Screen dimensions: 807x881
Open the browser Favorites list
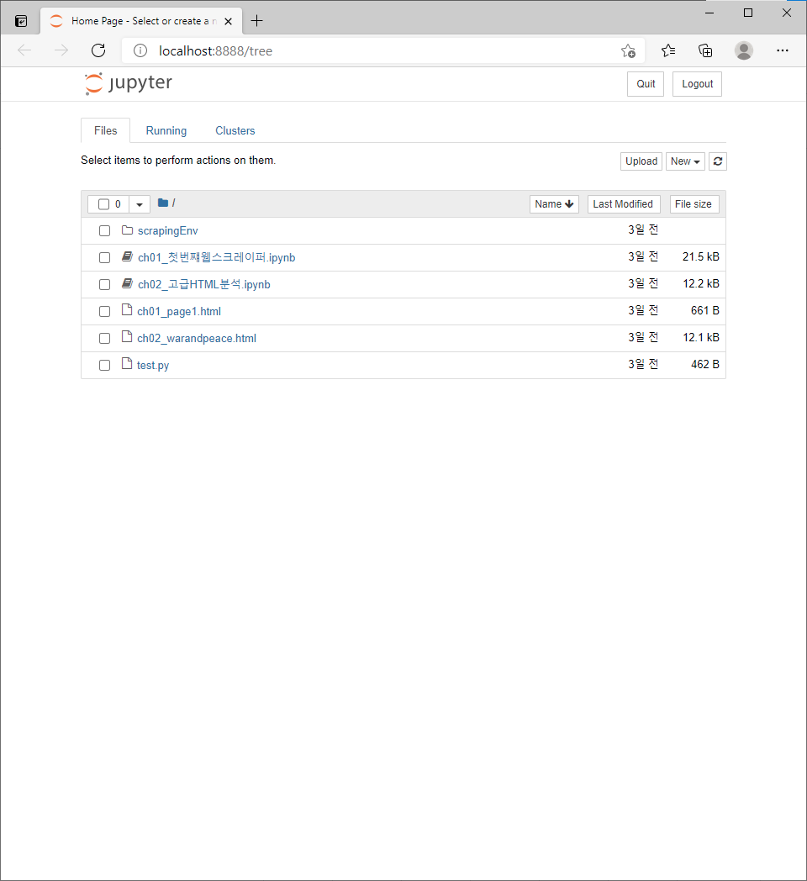coord(668,50)
